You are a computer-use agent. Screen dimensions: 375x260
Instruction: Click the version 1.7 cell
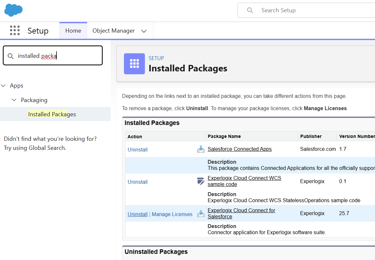[x=343, y=149]
